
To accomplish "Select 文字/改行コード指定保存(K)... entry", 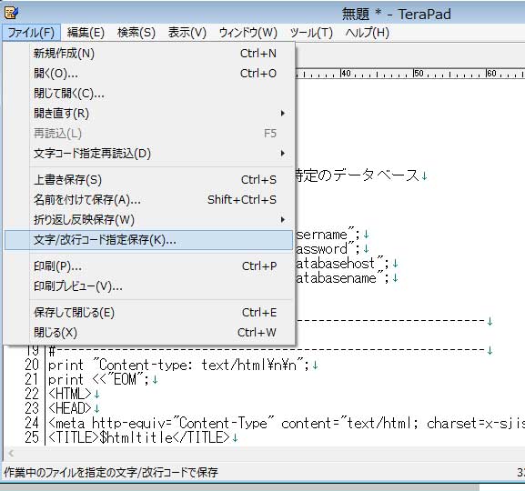I will pyautogui.click(x=148, y=240).
